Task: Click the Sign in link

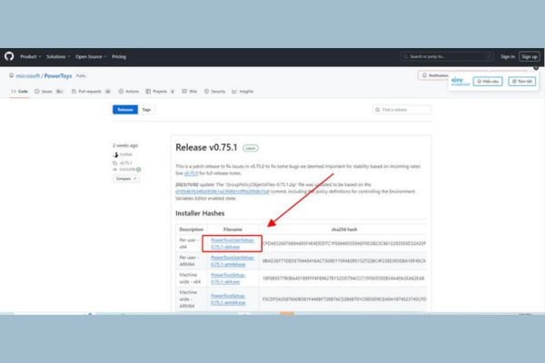Action: coord(508,56)
